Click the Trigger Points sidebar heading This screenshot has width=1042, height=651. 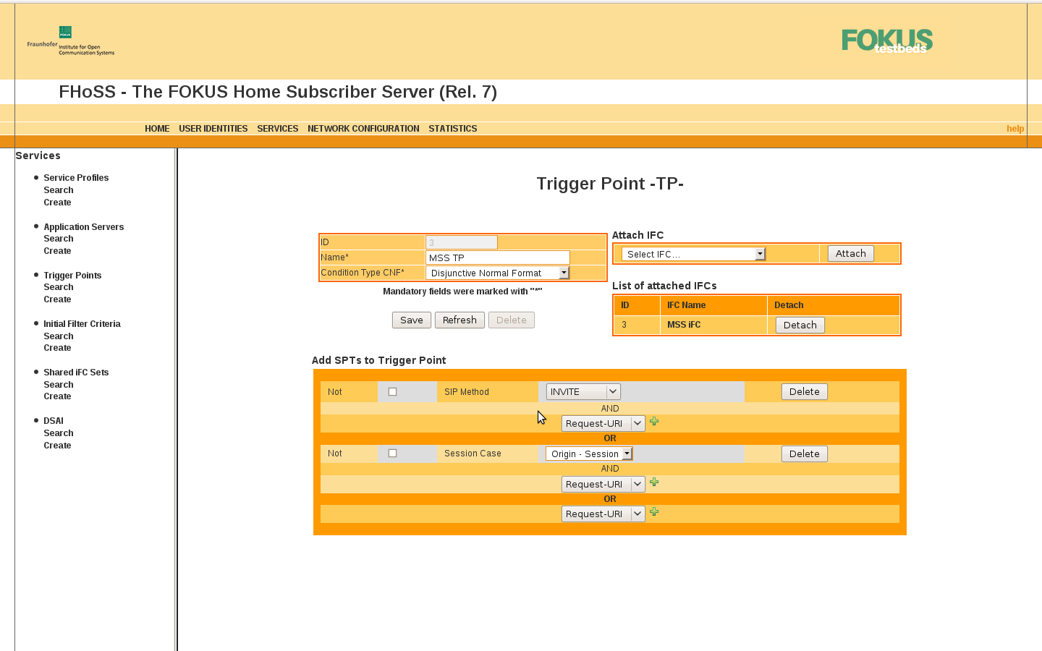tap(72, 276)
